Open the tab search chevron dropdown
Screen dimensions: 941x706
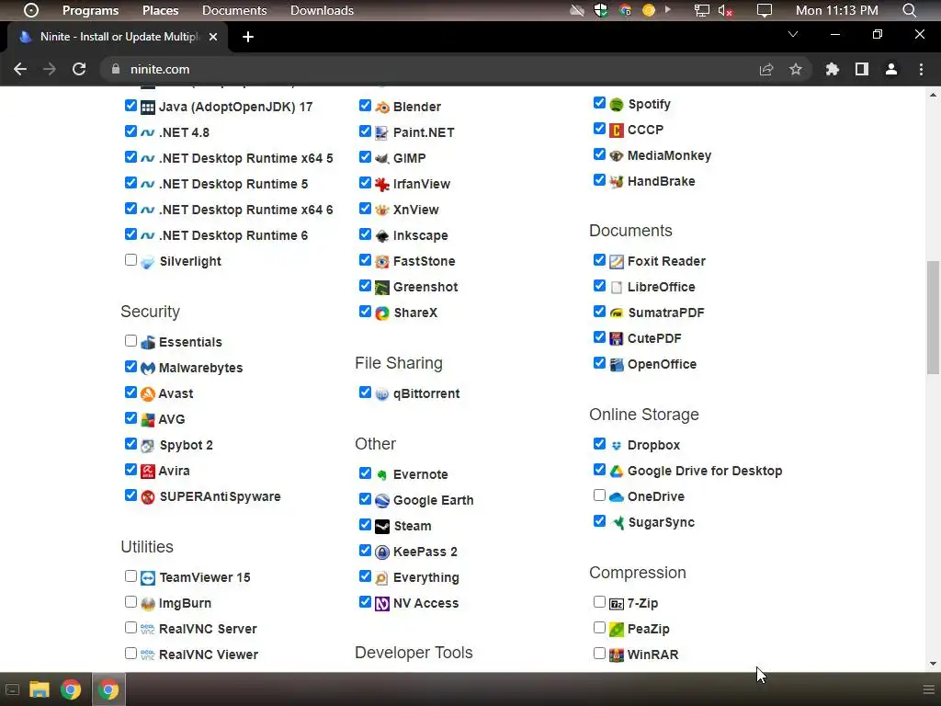click(793, 34)
